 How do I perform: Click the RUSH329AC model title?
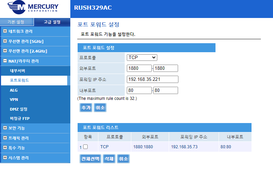[93, 8]
